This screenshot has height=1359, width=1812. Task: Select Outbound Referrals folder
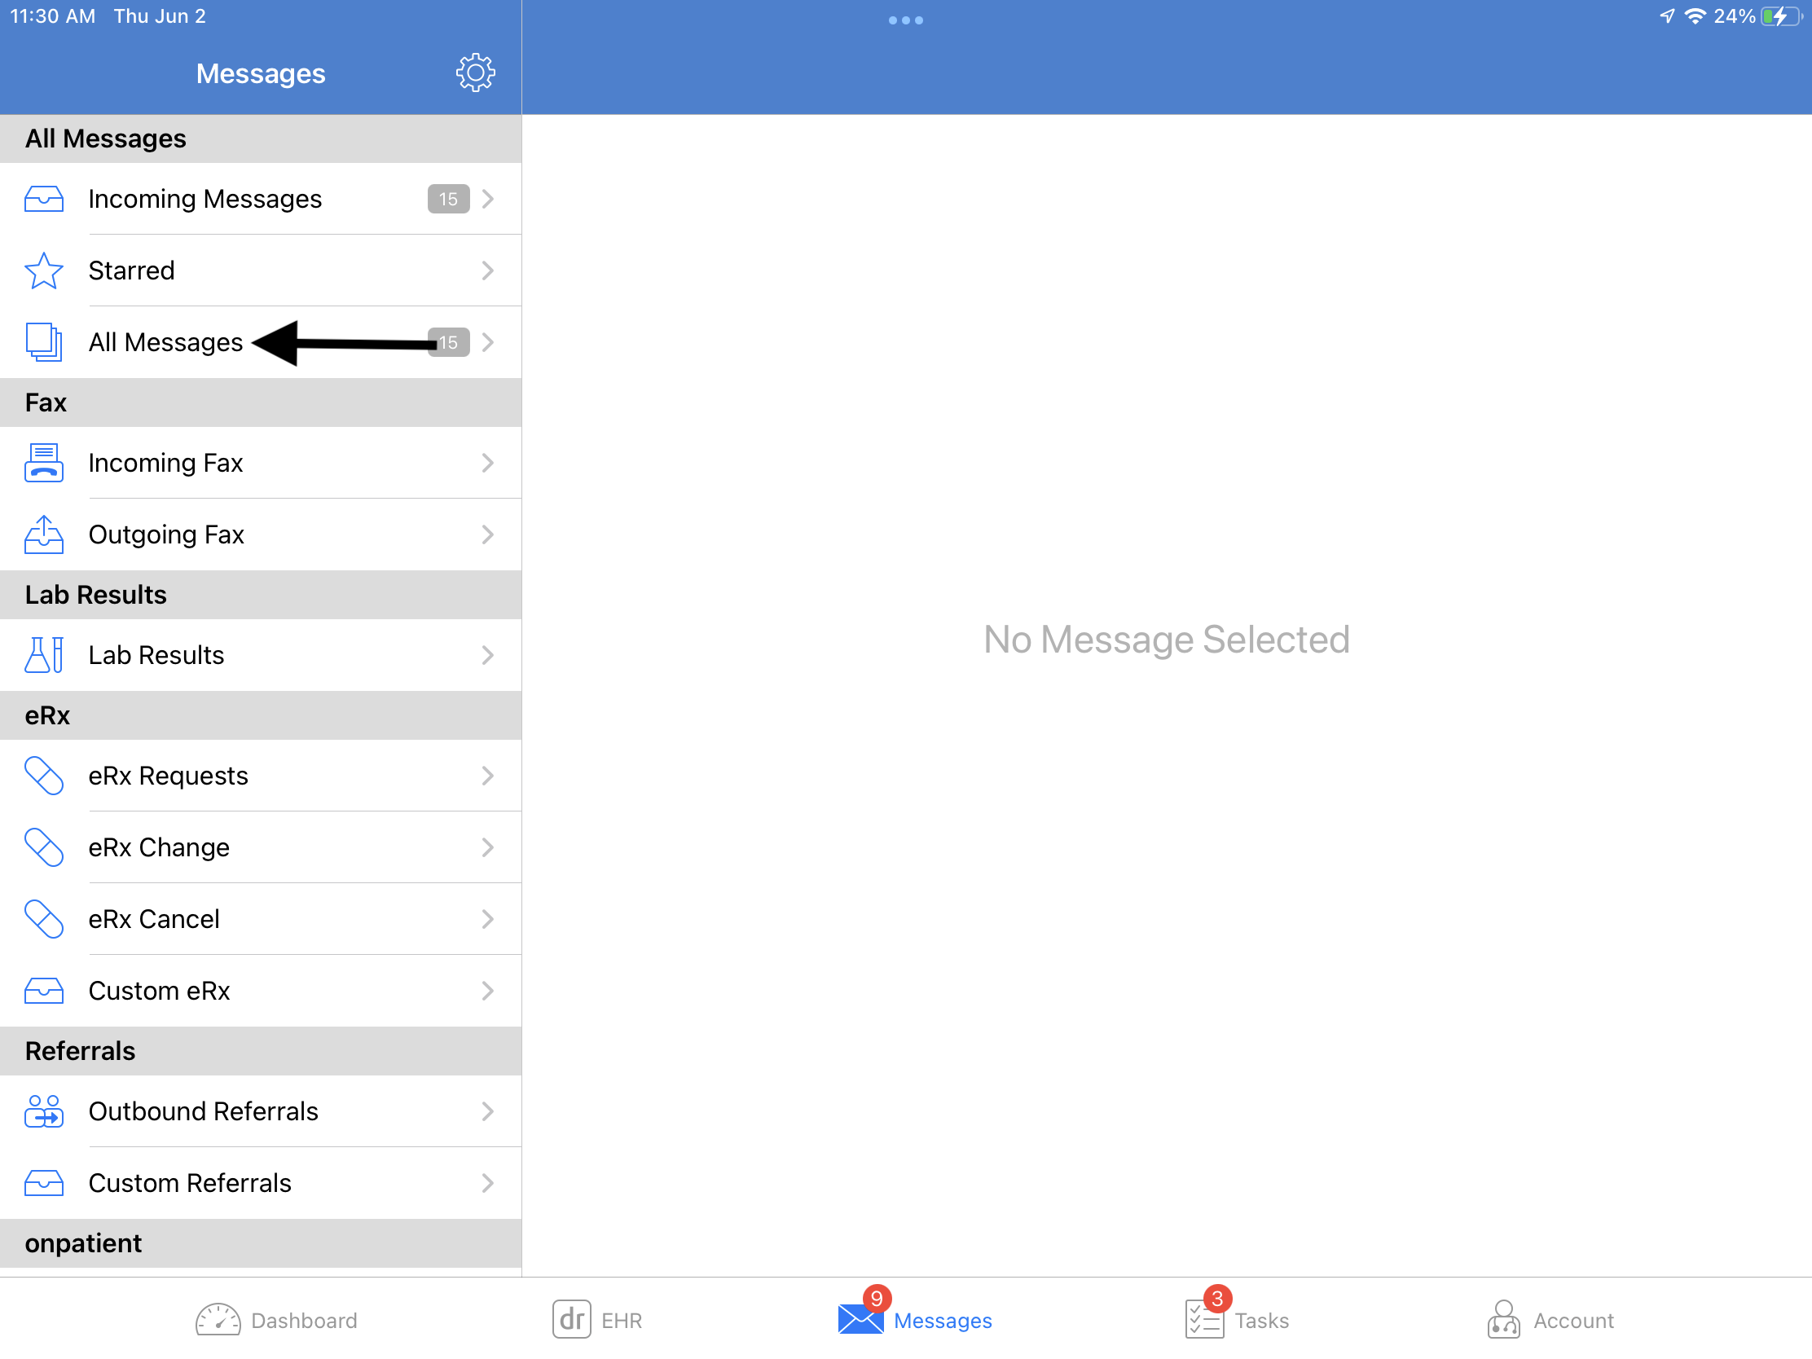coord(262,1112)
